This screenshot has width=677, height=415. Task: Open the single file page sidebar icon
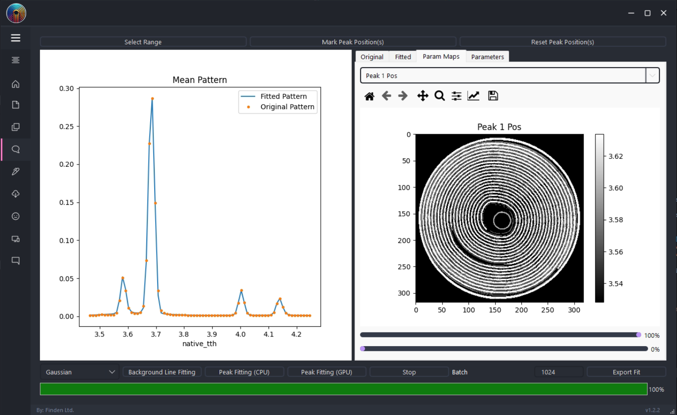click(x=16, y=105)
